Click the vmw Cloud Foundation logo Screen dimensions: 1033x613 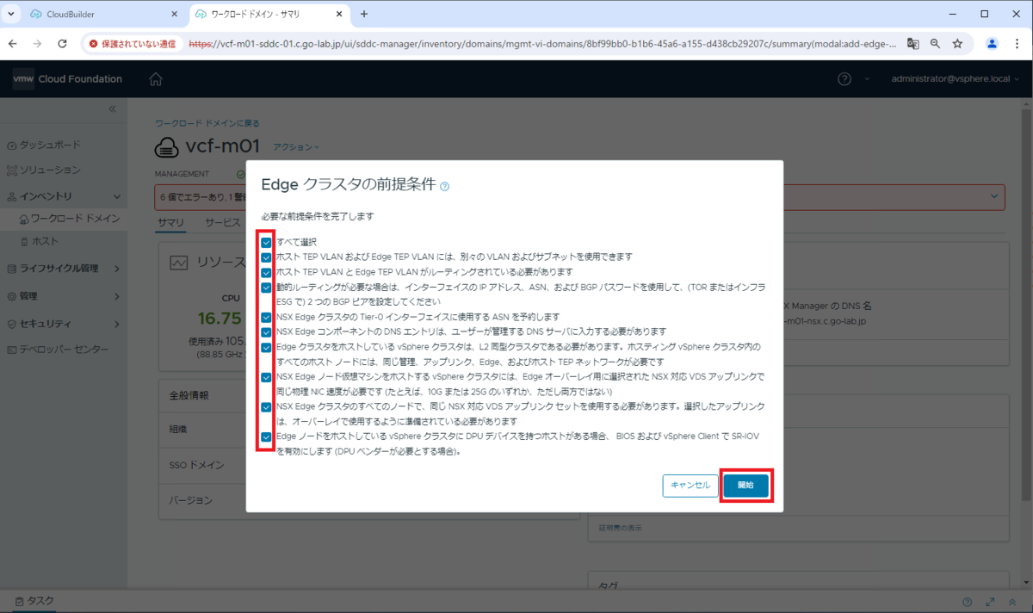(67, 79)
